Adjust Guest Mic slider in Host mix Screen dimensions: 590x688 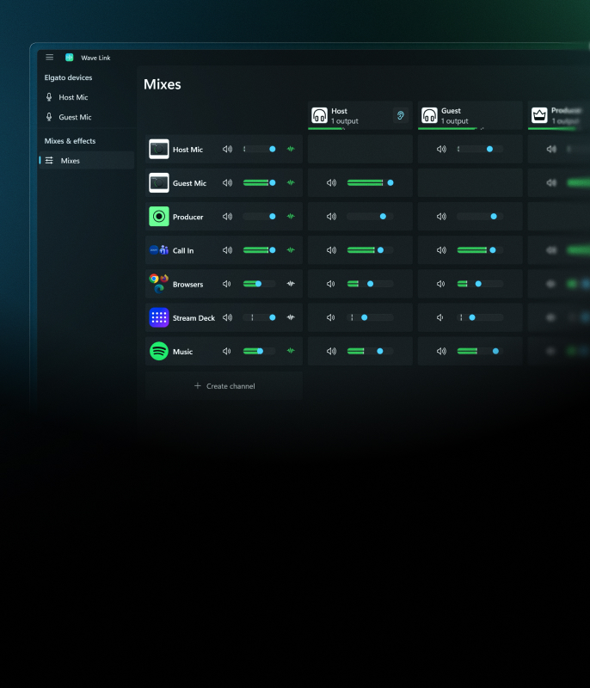click(370, 183)
